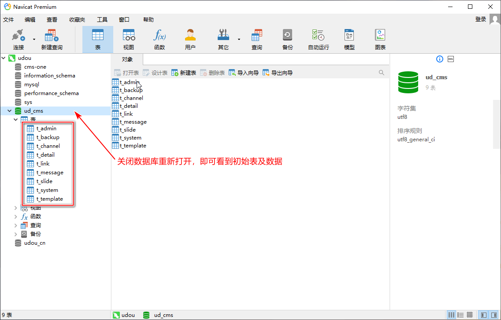The width and height of the screenshot is (501, 320).
Task: Click the Connection toolbar icon
Action: (19, 39)
